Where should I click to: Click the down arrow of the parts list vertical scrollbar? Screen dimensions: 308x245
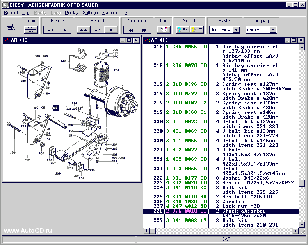click(302, 225)
